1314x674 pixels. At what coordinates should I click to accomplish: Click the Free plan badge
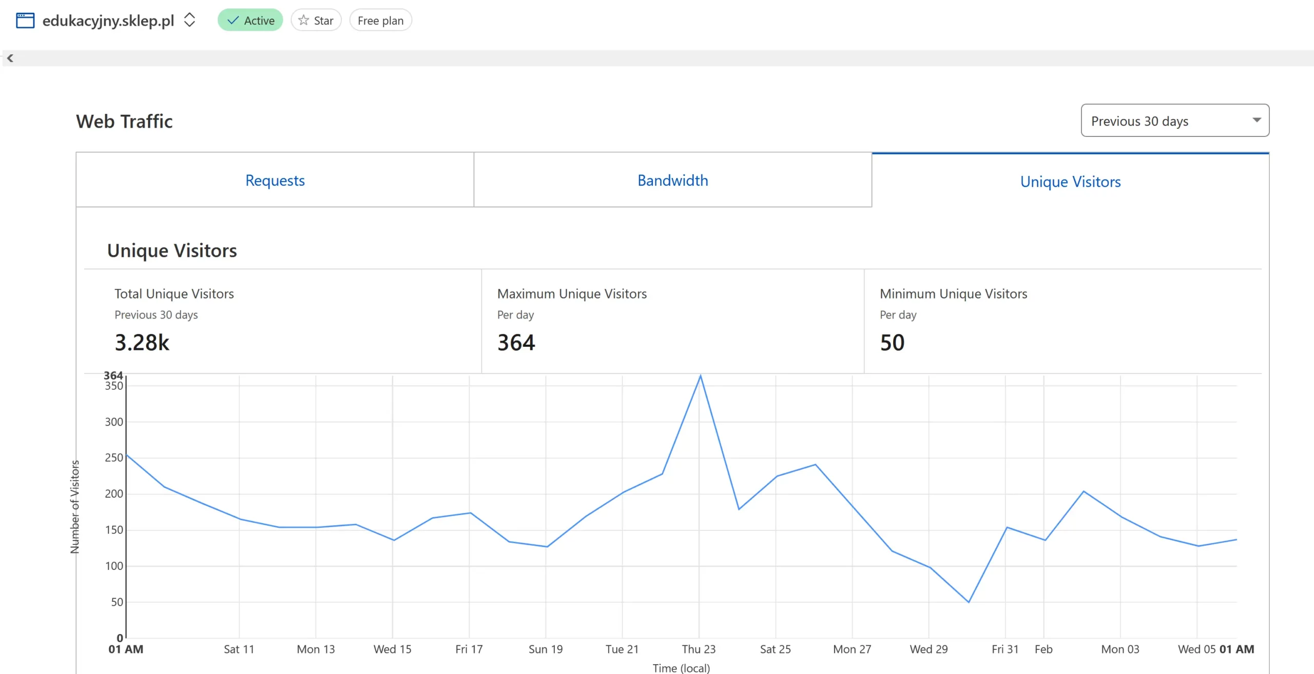point(380,21)
